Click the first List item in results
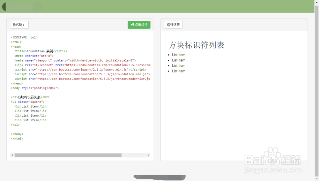Screen dimensions: 319x181 point(179,55)
